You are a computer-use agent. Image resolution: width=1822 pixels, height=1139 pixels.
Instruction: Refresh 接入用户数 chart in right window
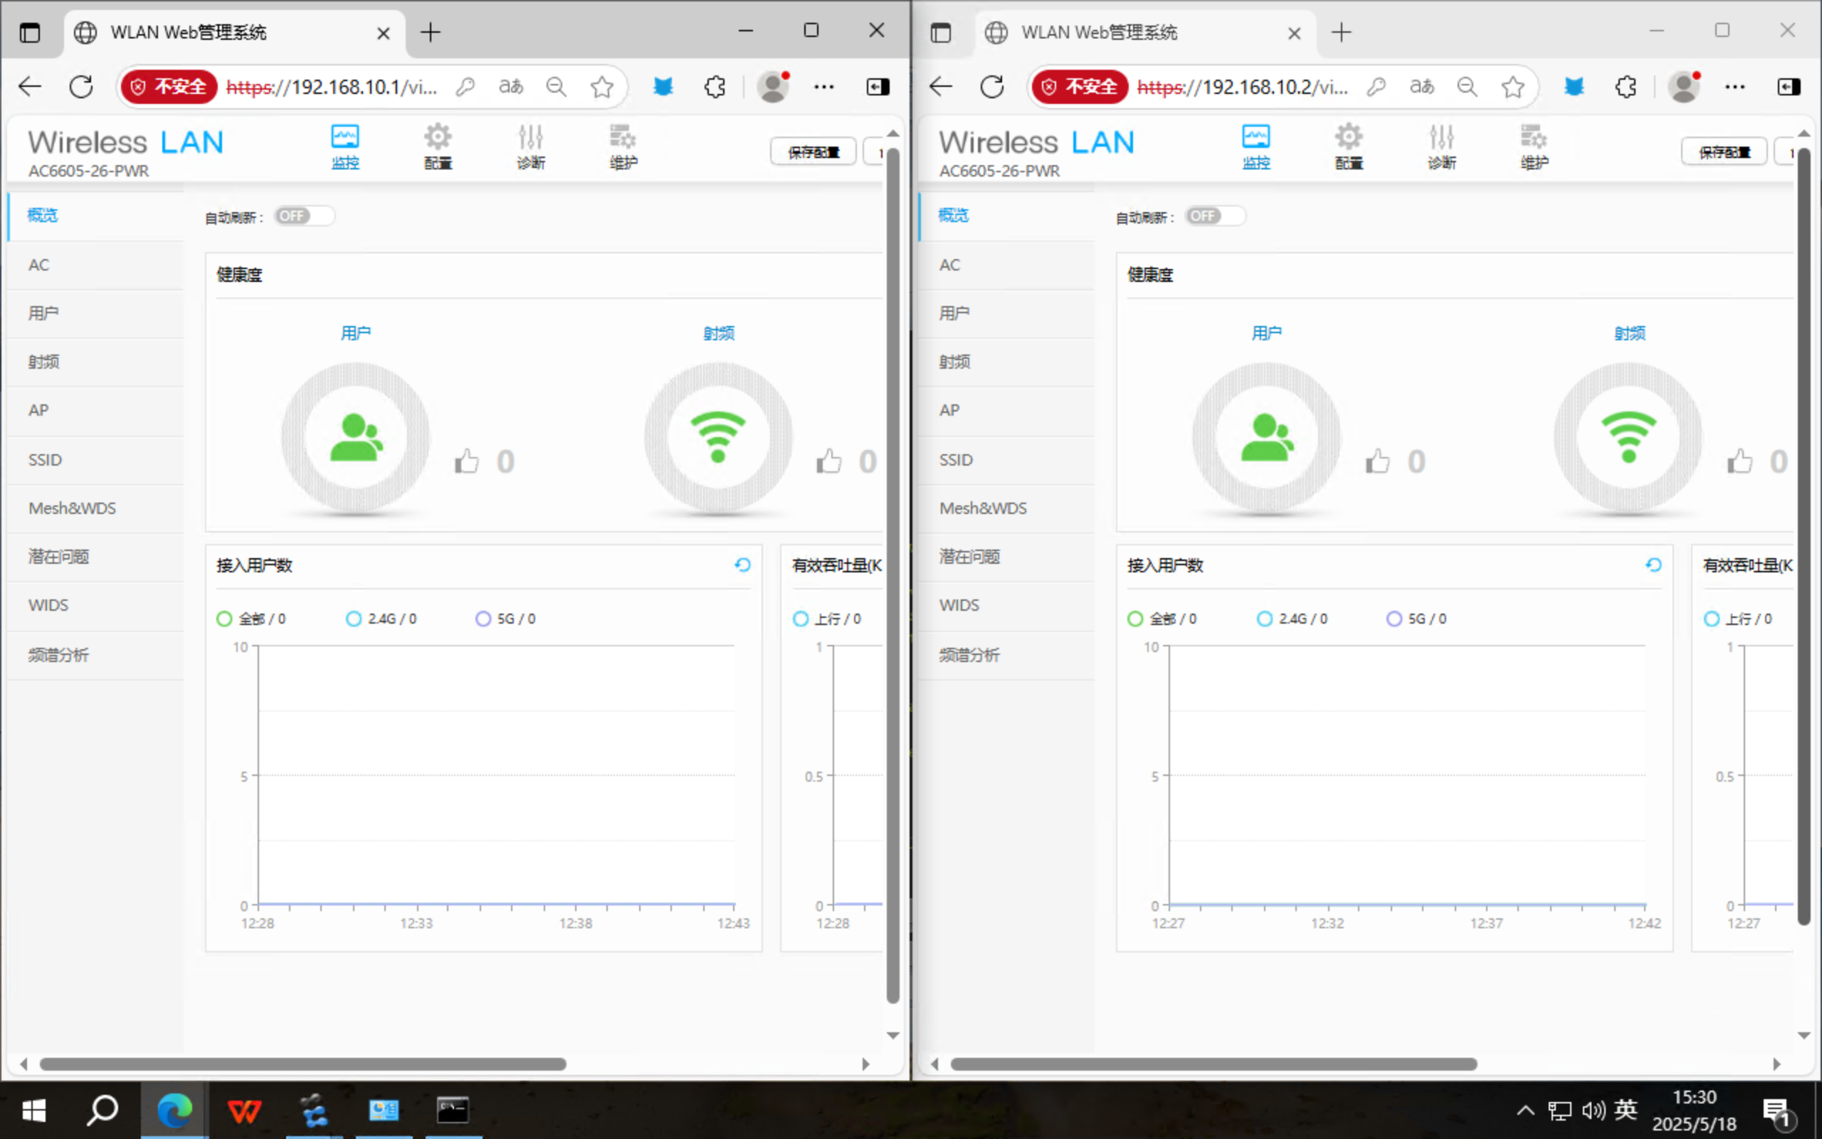[1653, 565]
